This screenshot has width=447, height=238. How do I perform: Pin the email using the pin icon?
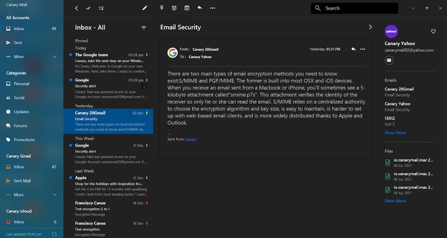pos(162,8)
